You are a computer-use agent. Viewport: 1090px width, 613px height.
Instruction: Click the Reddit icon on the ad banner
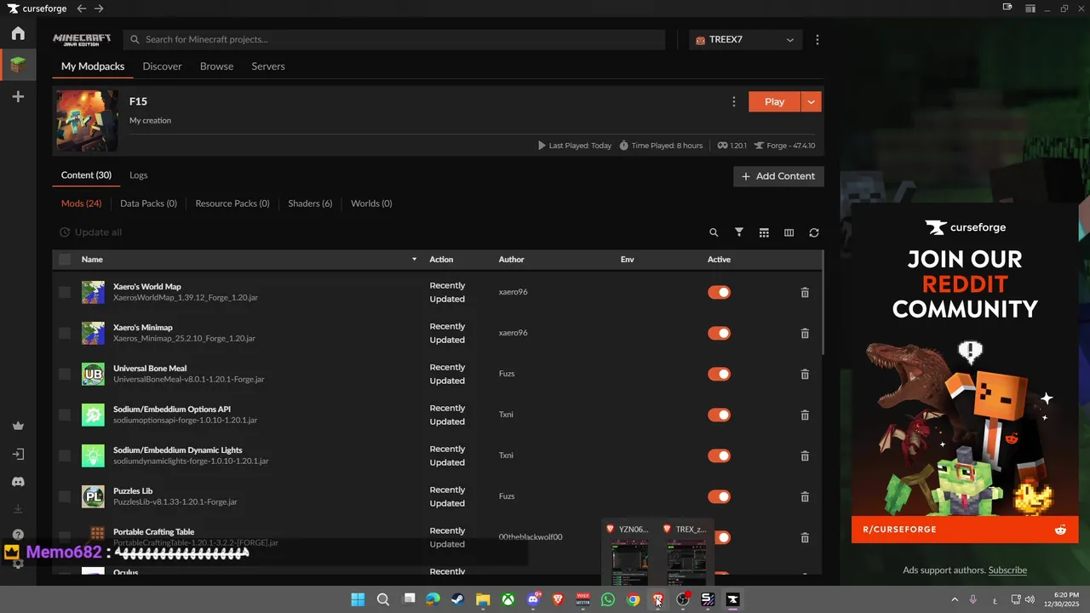[1060, 530]
